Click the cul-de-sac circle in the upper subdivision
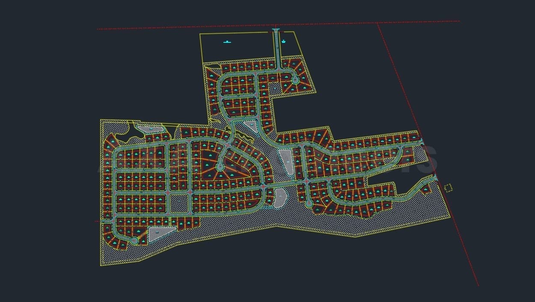Screen dimensions: 535x302 coord(295,79)
